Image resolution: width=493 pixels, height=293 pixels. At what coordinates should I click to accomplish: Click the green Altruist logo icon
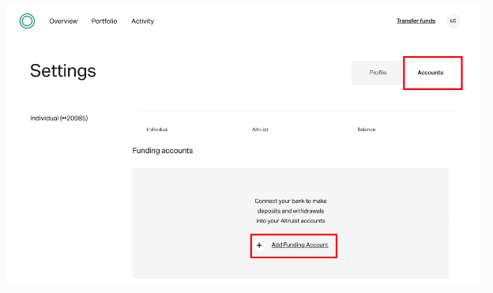[27, 21]
